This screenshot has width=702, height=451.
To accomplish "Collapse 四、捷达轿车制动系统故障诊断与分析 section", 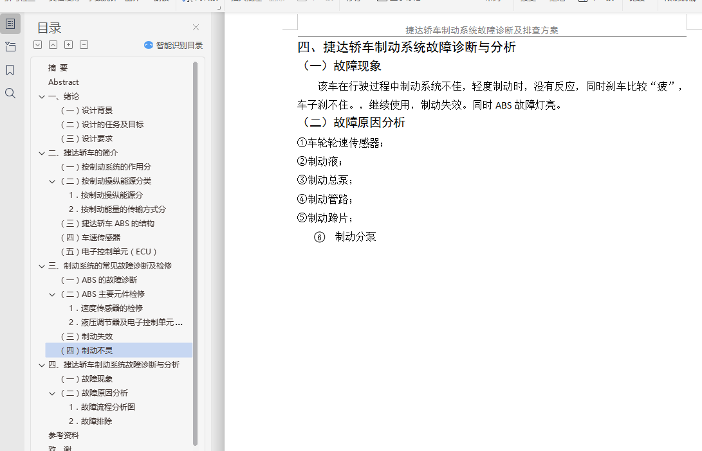I will pyautogui.click(x=42, y=365).
